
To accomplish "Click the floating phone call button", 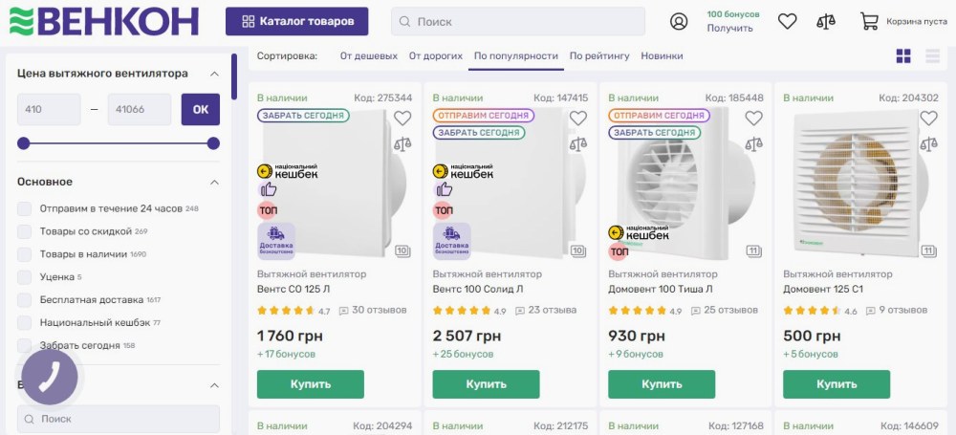I will click(50, 377).
